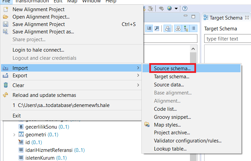Click the source schema filter text field
The width and height of the screenshot is (251, 161).
(171, 38)
